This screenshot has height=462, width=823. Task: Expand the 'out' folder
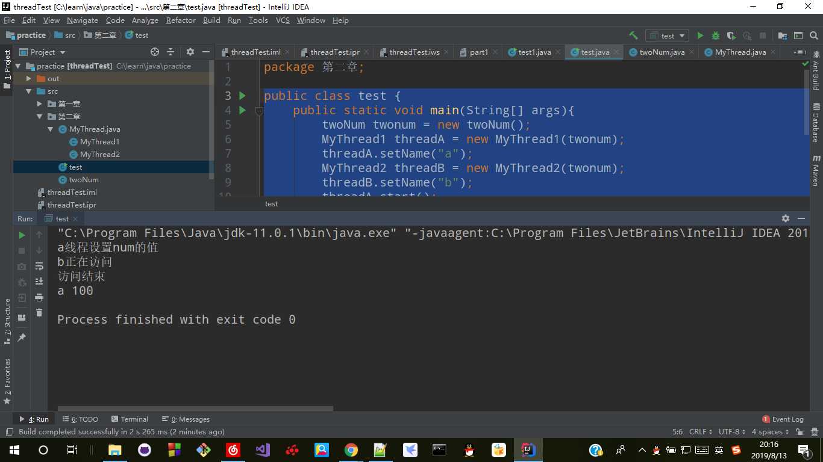click(28, 79)
